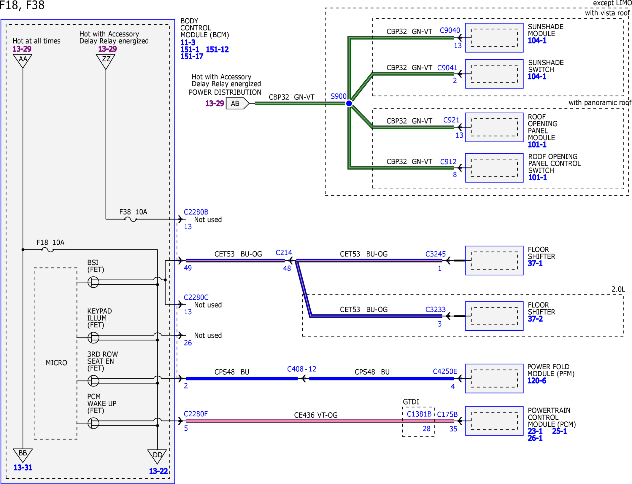Click the S900 splice blue dot

[349, 103]
